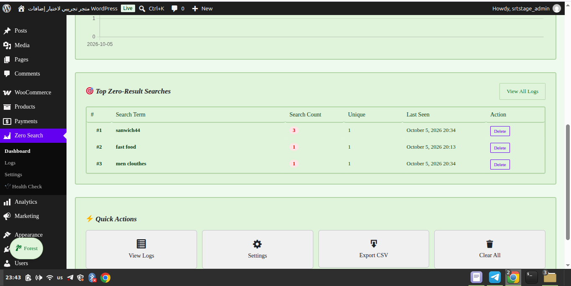Image resolution: width=571 pixels, height=286 pixels.
Task: Open Zero Search Settings submenu
Action: point(13,175)
